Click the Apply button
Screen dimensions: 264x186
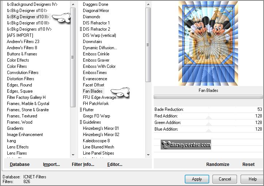click(197, 179)
